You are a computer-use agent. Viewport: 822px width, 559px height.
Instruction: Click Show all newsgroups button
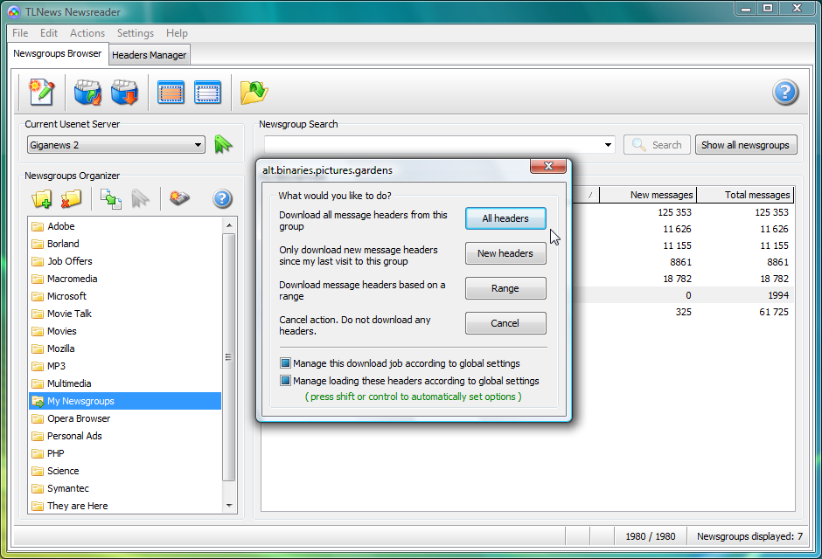pyautogui.click(x=745, y=145)
